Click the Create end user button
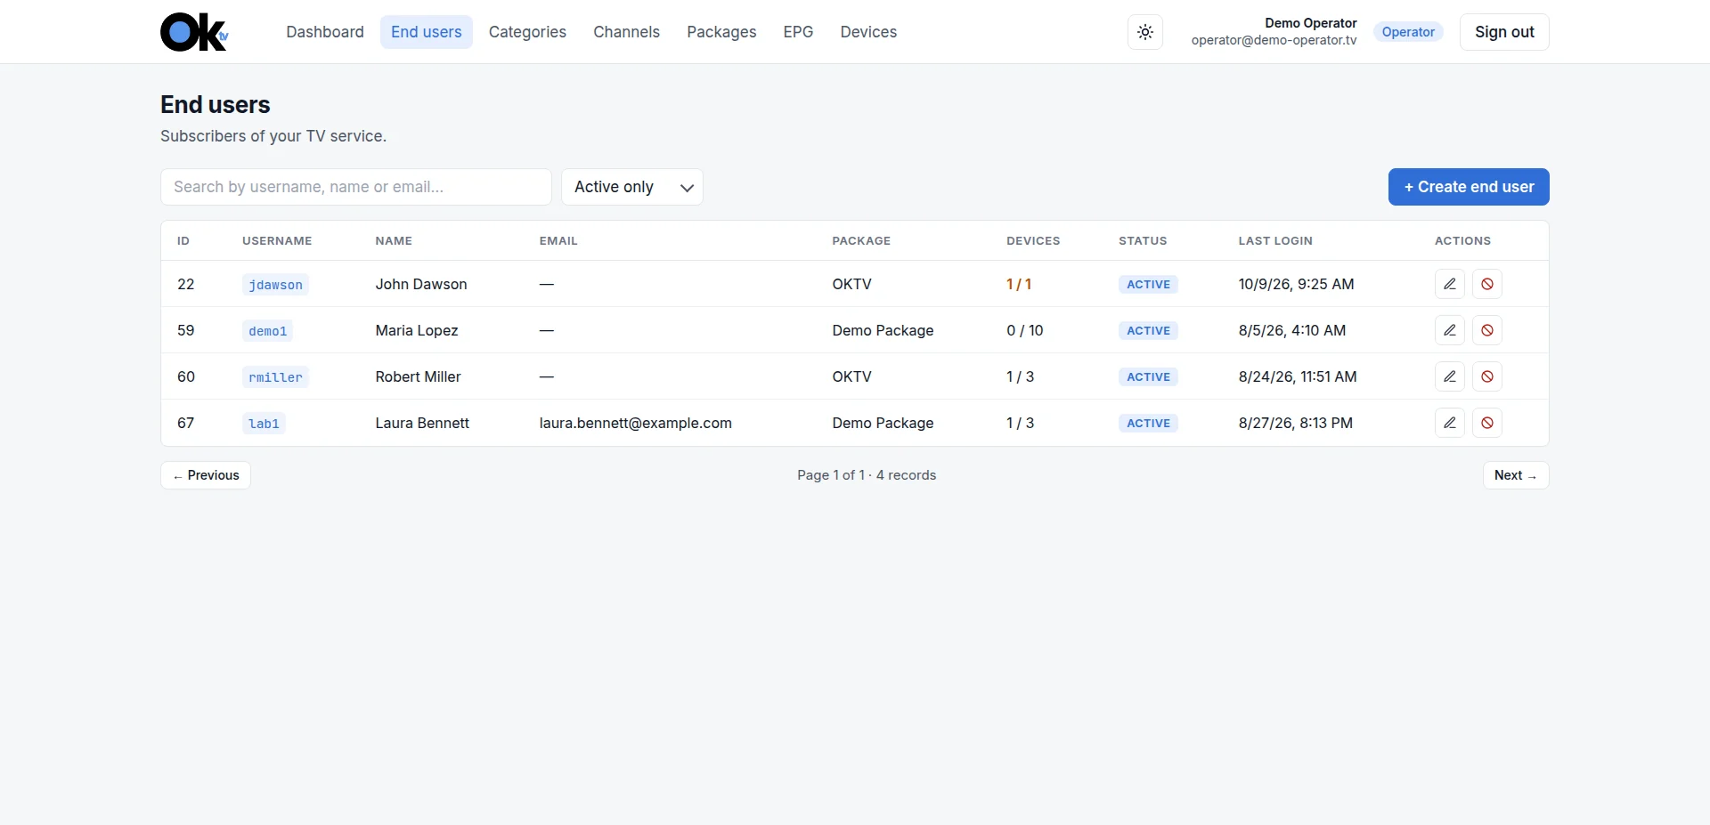Screen dimensions: 1710x825 [1469, 187]
